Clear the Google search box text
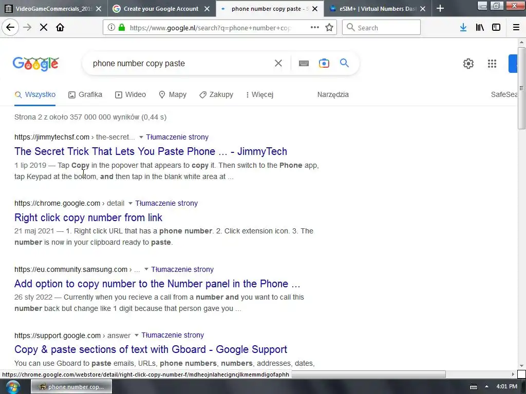The image size is (526, 394). [x=278, y=63]
